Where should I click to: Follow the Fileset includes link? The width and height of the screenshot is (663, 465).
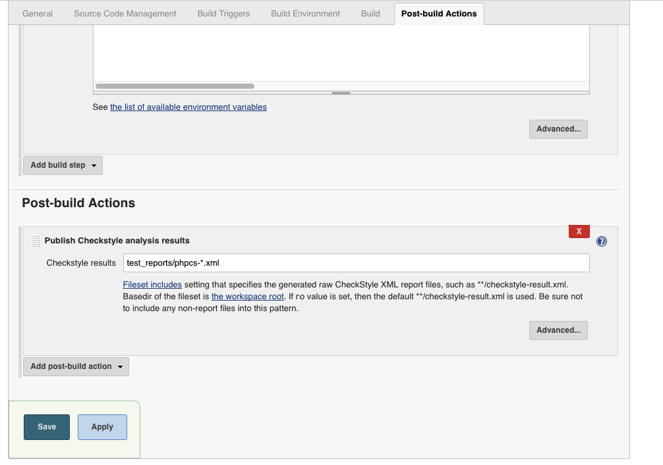[x=152, y=285]
